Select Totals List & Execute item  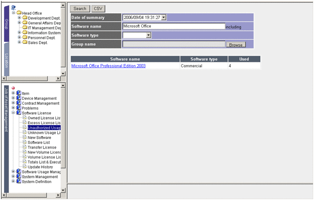(44, 162)
